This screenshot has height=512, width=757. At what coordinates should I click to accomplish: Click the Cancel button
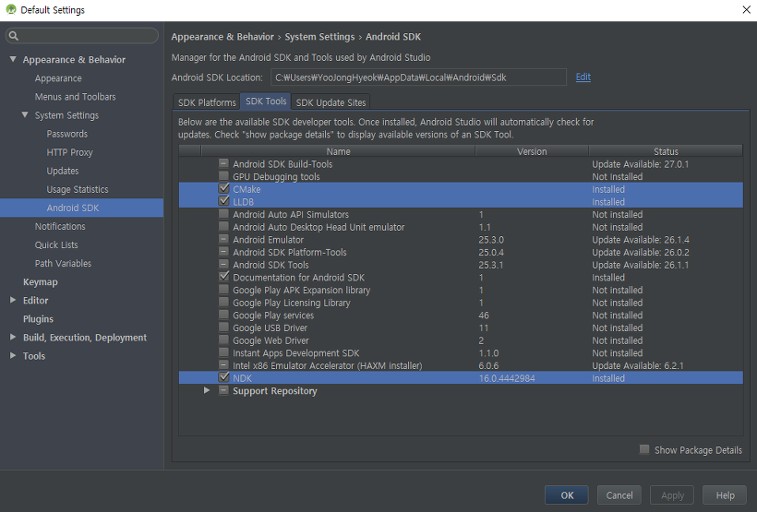pos(619,495)
